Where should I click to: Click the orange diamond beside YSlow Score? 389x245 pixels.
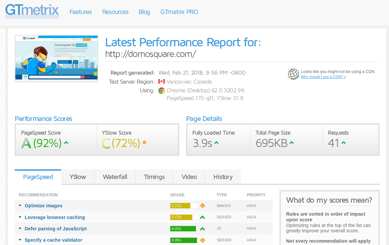(x=144, y=142)
